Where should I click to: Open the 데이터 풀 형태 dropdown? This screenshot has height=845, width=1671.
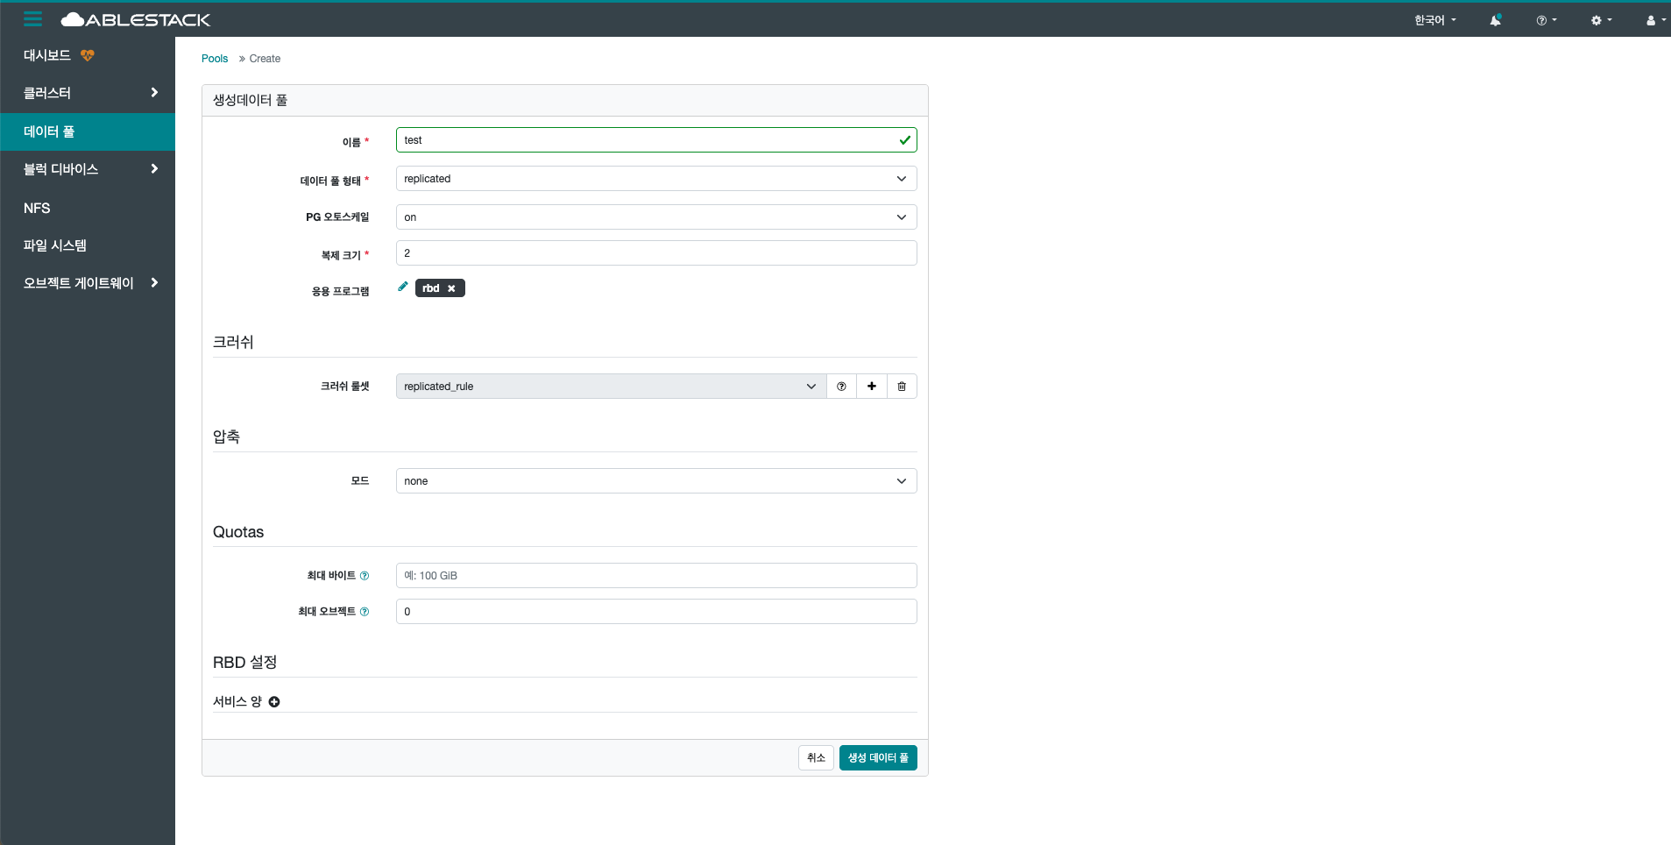[656, 179]
